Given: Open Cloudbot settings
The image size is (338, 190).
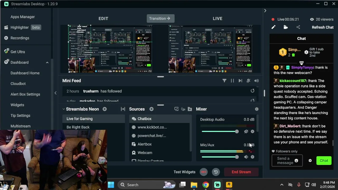Looking at the screenshot, I should [x=18, y=84].
